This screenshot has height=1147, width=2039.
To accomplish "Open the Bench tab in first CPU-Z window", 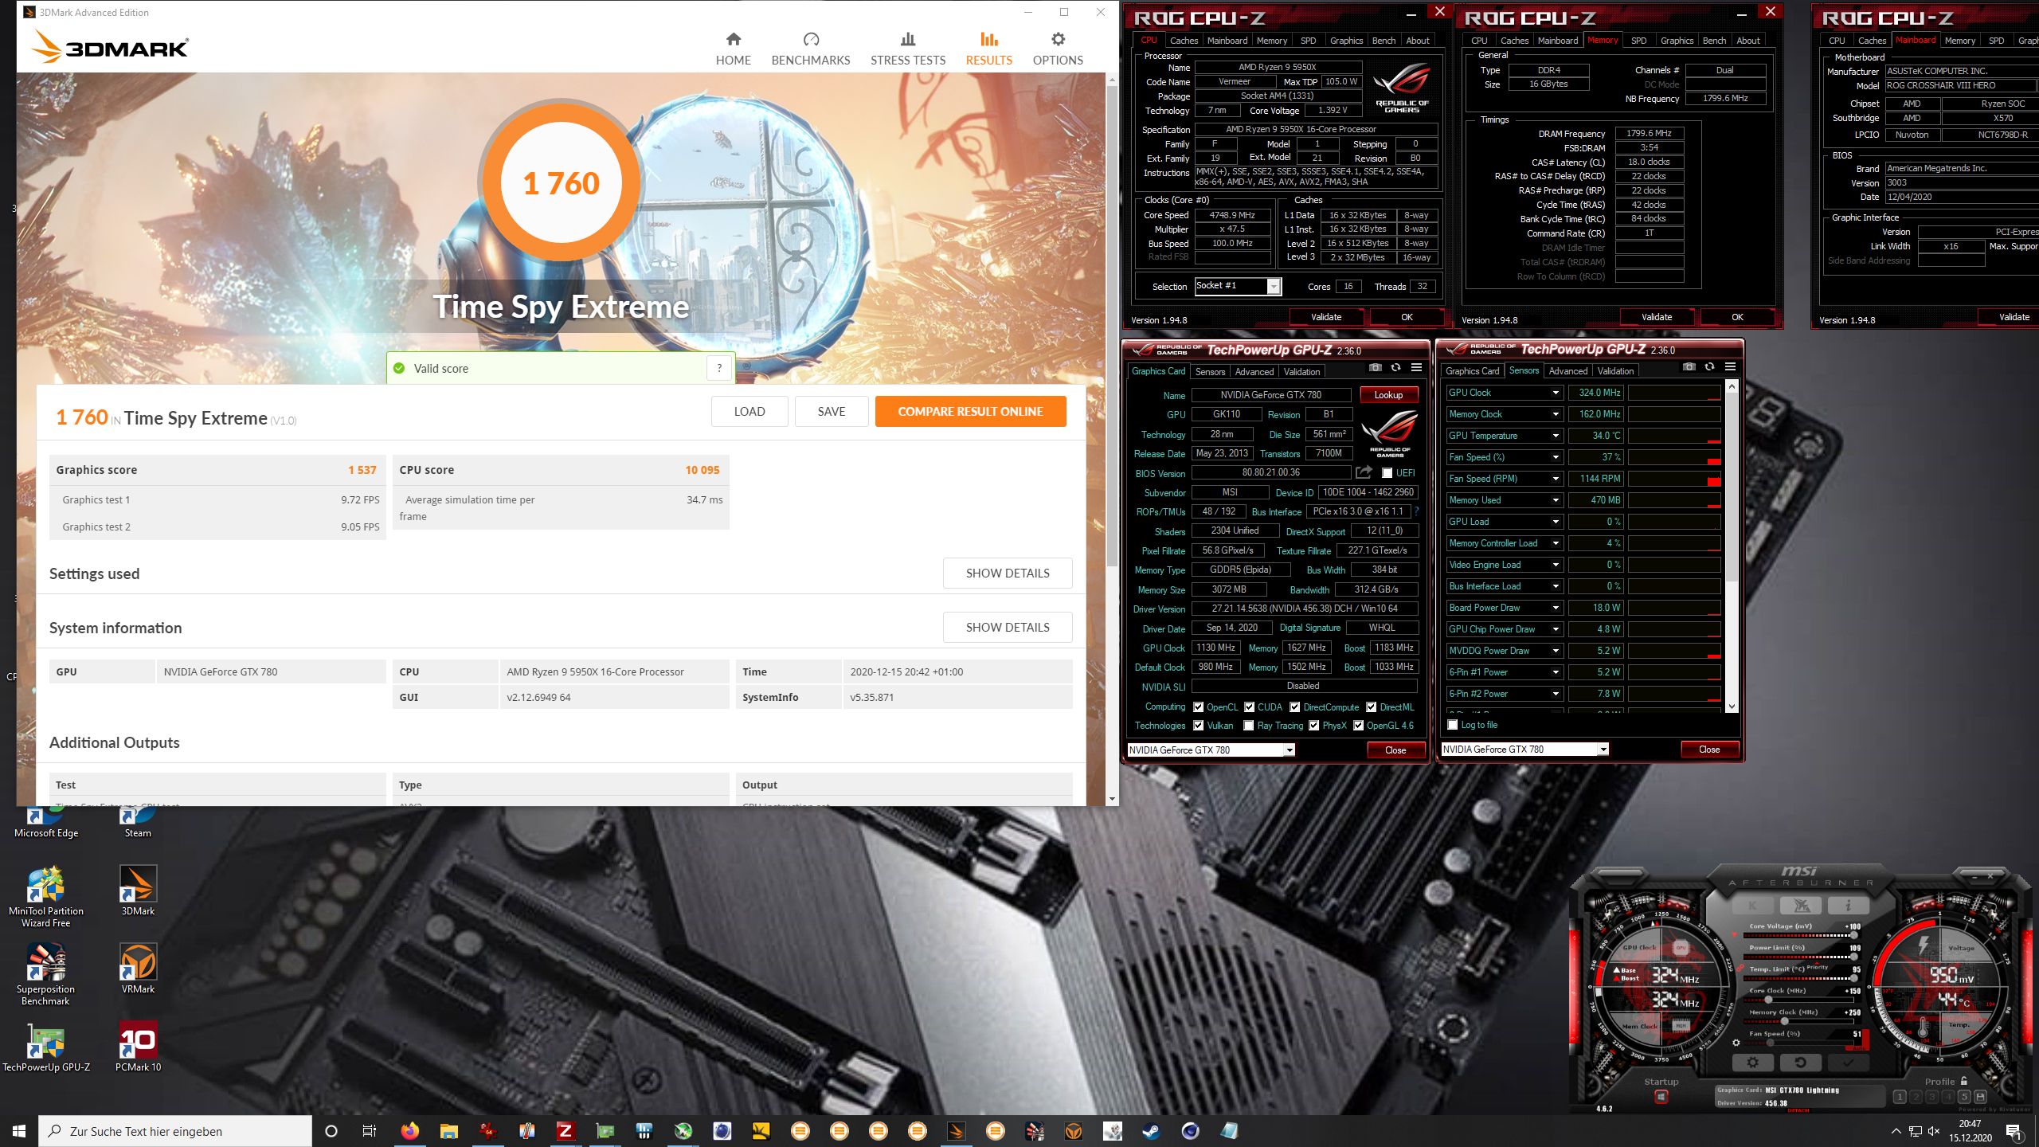I will coord(1383,41).
